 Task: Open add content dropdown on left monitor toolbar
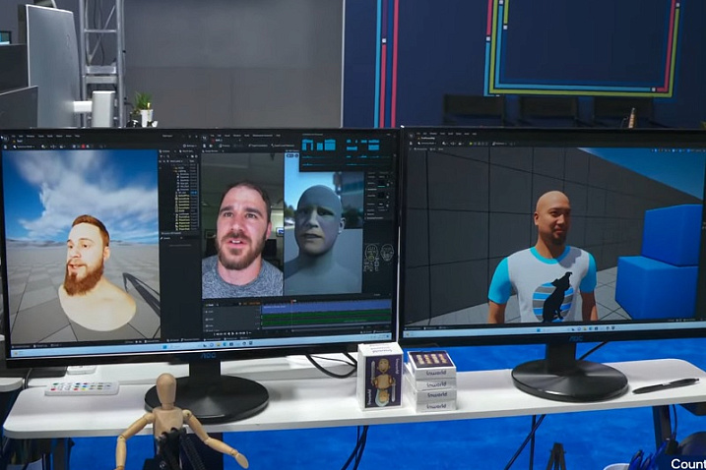[x=44, y=147]
